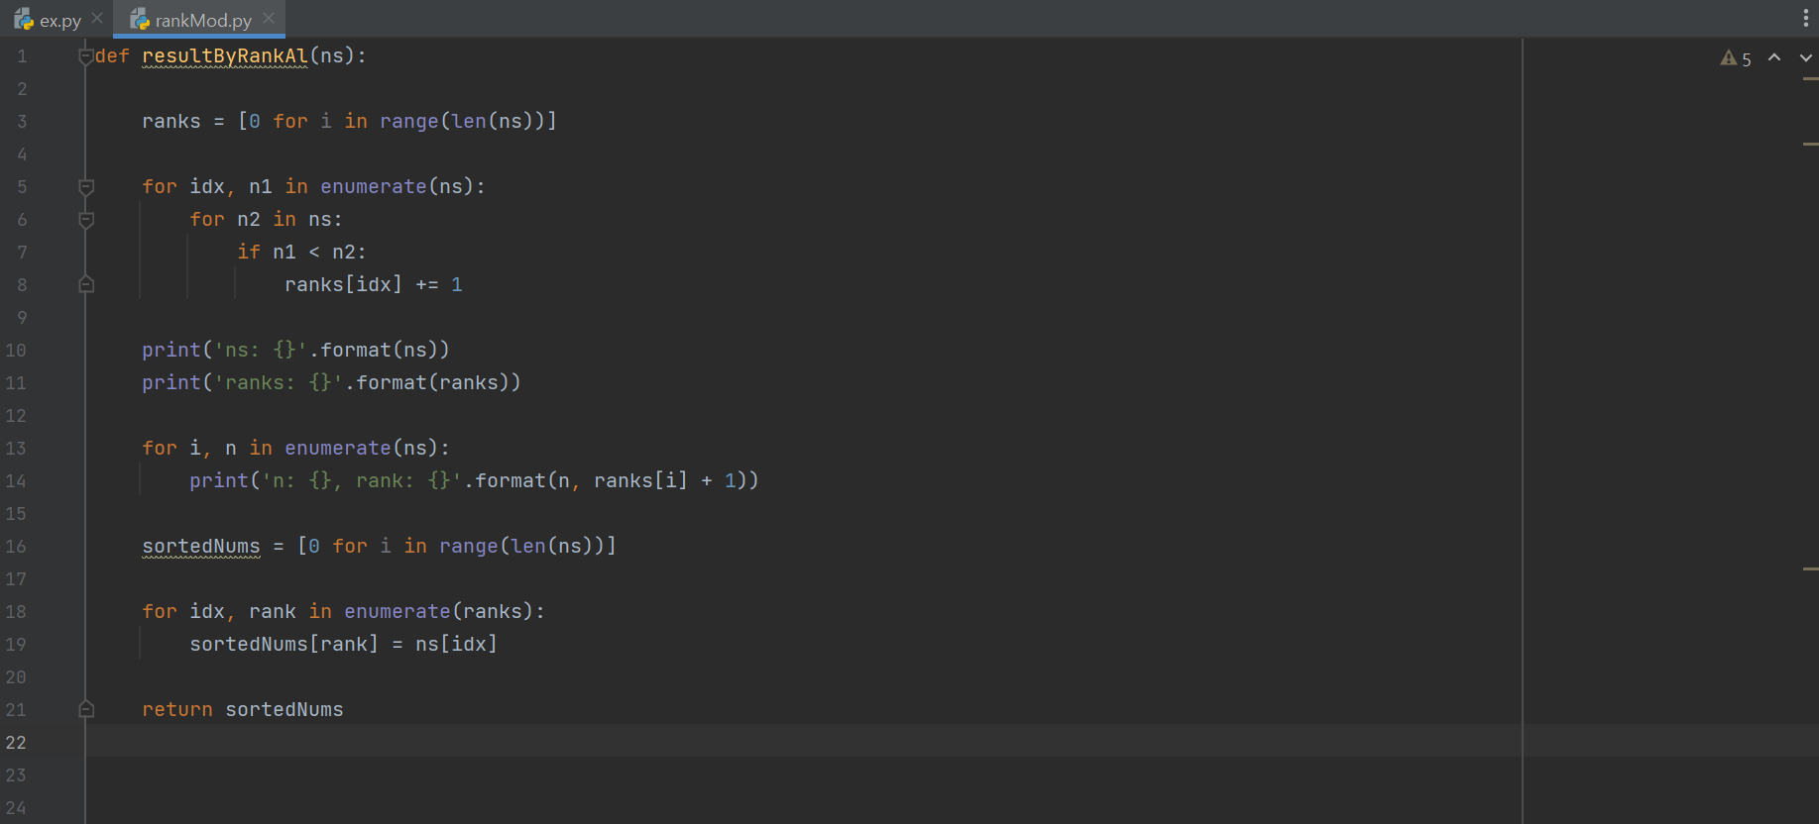Collapse the resultByRankAl function definition
1819x824 pixels.
(x=86, y=56)
